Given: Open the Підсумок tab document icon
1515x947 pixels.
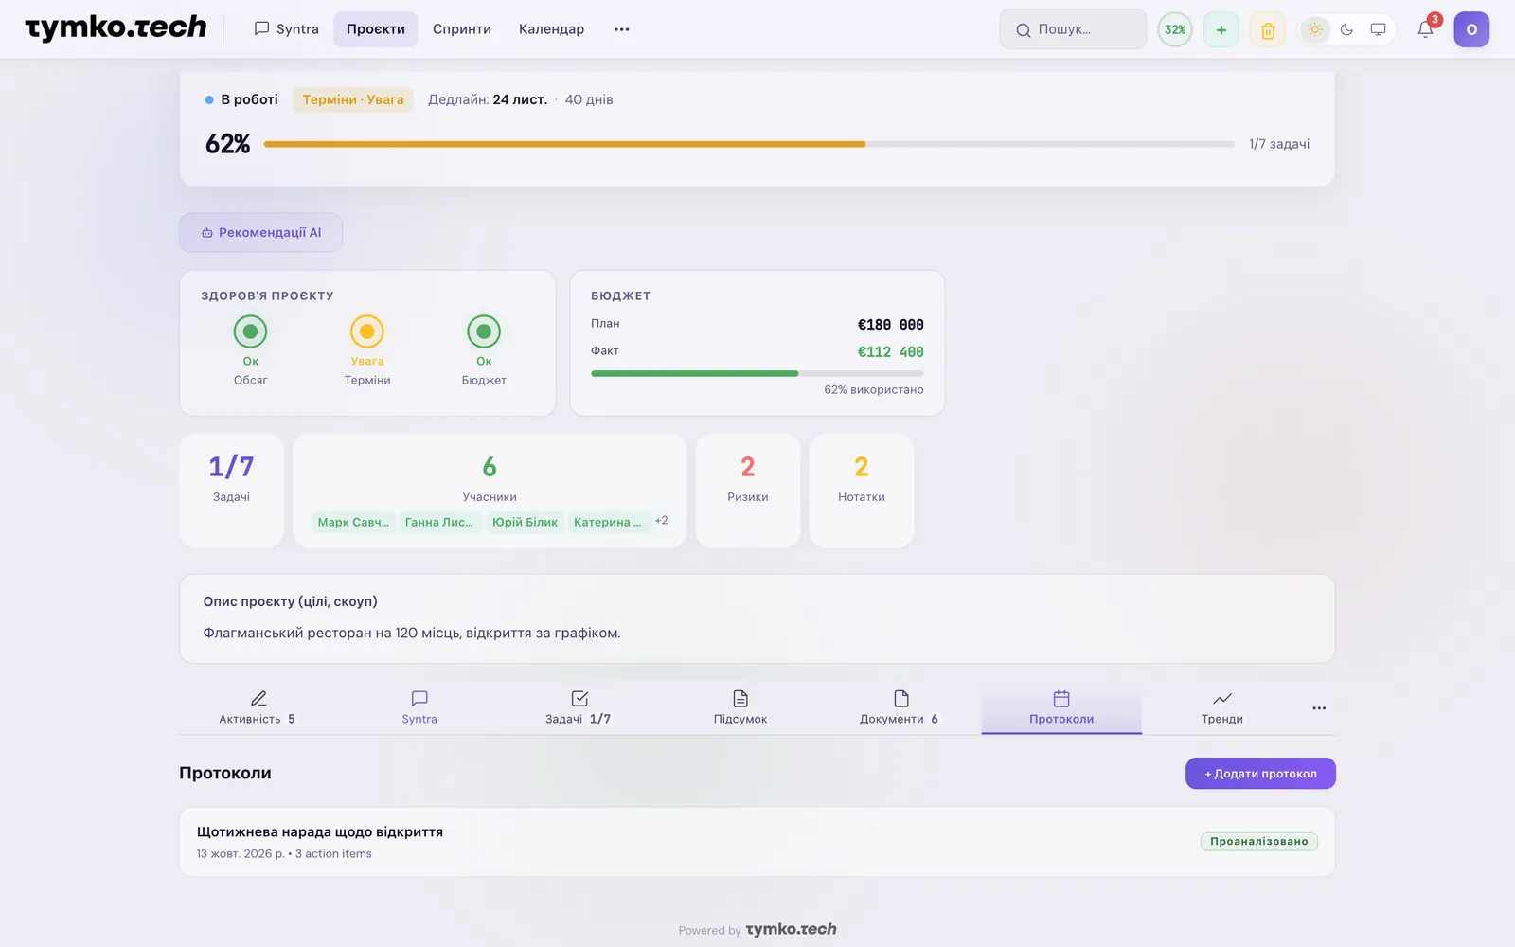Looking at the screenshot, I should [740, 699].
